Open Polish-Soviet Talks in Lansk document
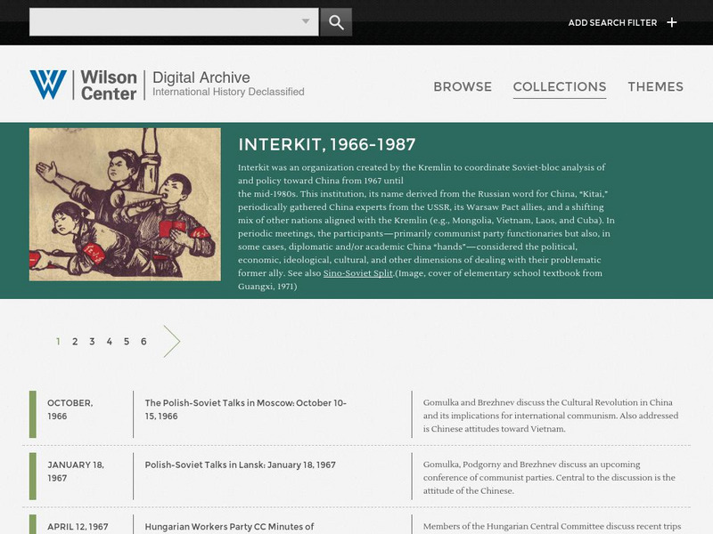This screenshot has width=713, height=534. [x=240, y=465]
